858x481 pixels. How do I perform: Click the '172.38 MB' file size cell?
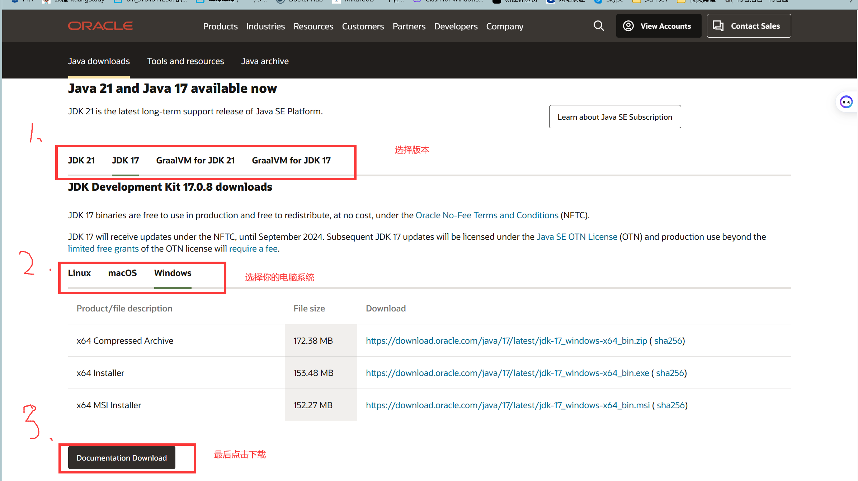(x=321, y=340)
